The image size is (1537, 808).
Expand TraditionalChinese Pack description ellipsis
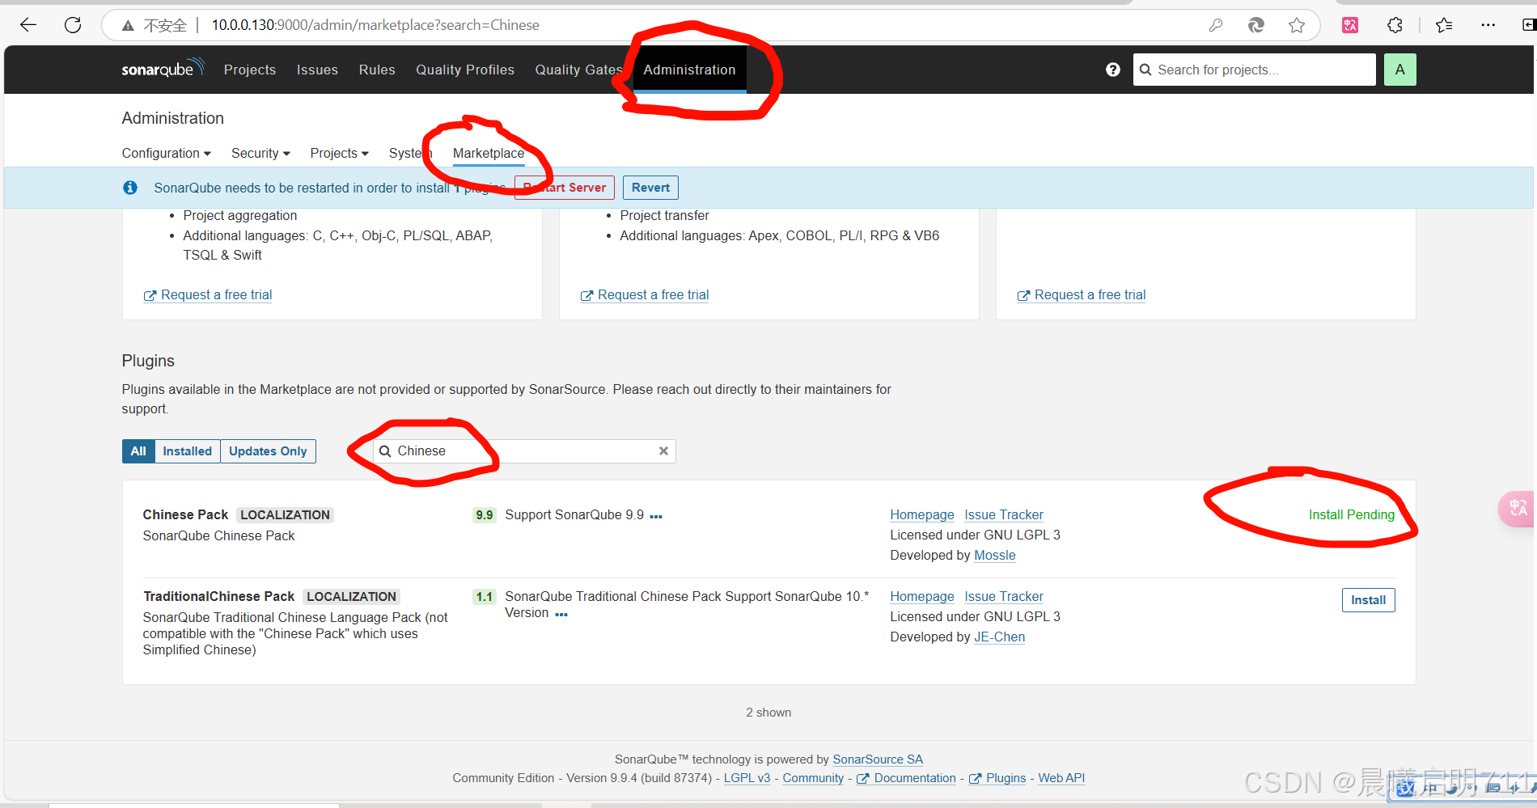point(561,614)
